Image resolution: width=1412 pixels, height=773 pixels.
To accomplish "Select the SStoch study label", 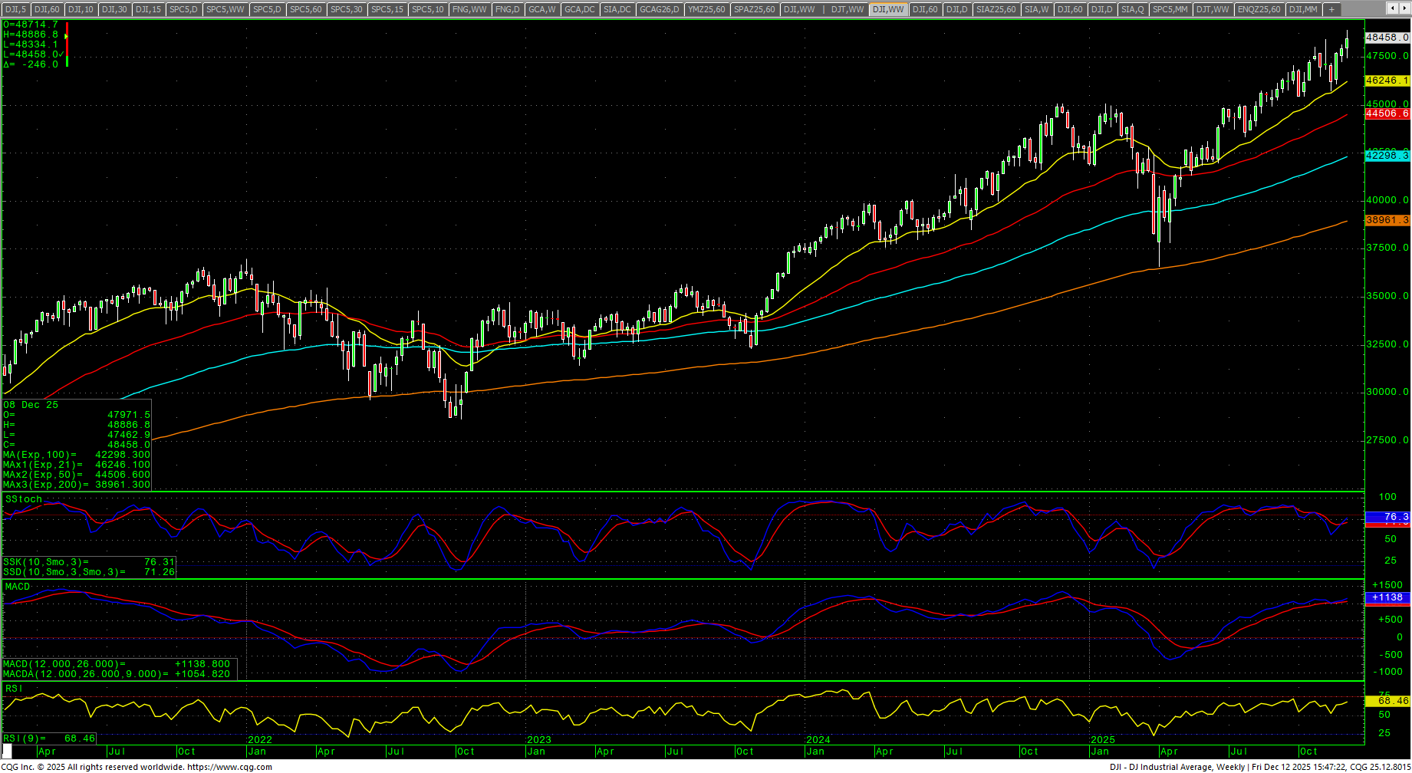I will pos(24,499).
